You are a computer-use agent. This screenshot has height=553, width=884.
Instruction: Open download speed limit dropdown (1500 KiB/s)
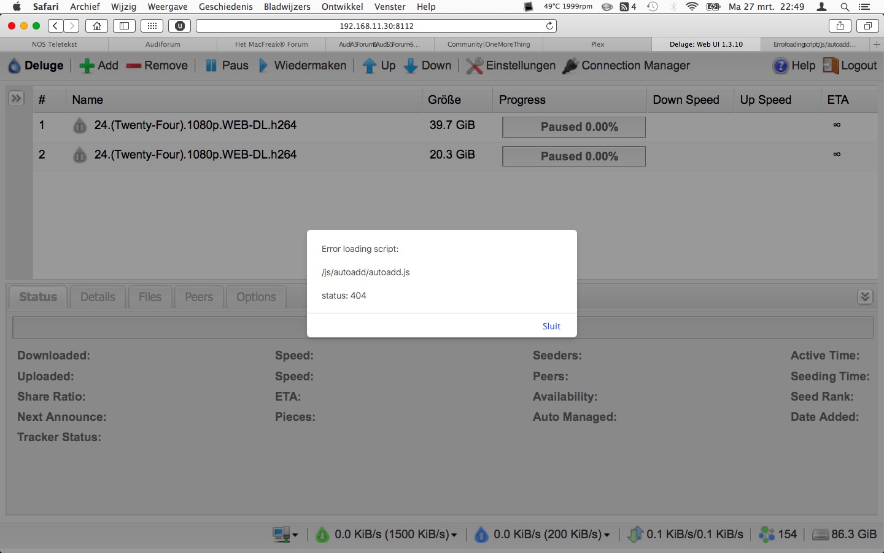pyautogui.click(x=387, y=535)
